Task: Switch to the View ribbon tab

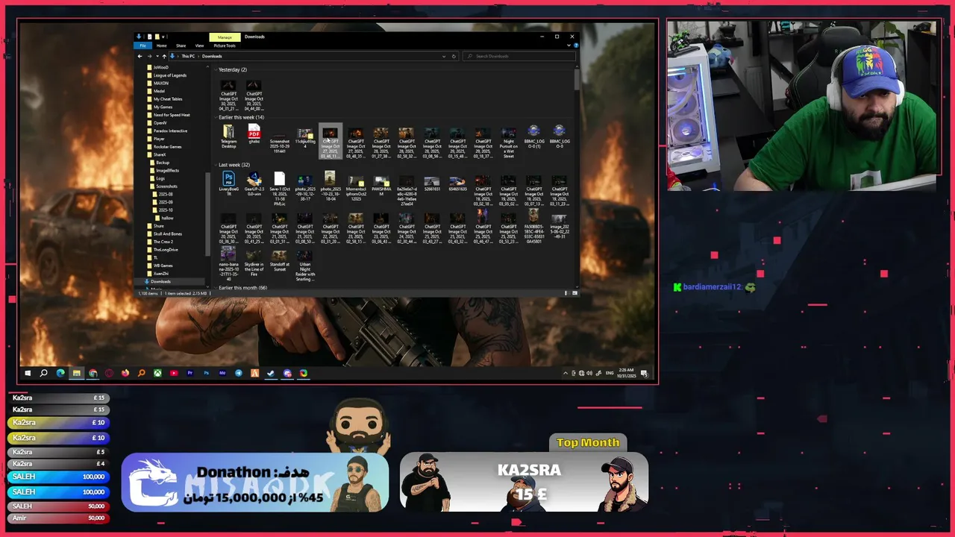Action: [199, 45]
